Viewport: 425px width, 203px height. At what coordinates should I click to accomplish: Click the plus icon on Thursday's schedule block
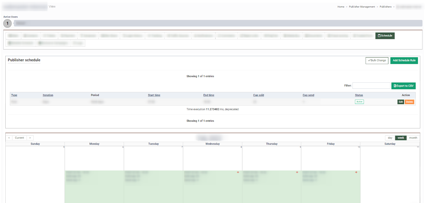click(x=297, y=172)
